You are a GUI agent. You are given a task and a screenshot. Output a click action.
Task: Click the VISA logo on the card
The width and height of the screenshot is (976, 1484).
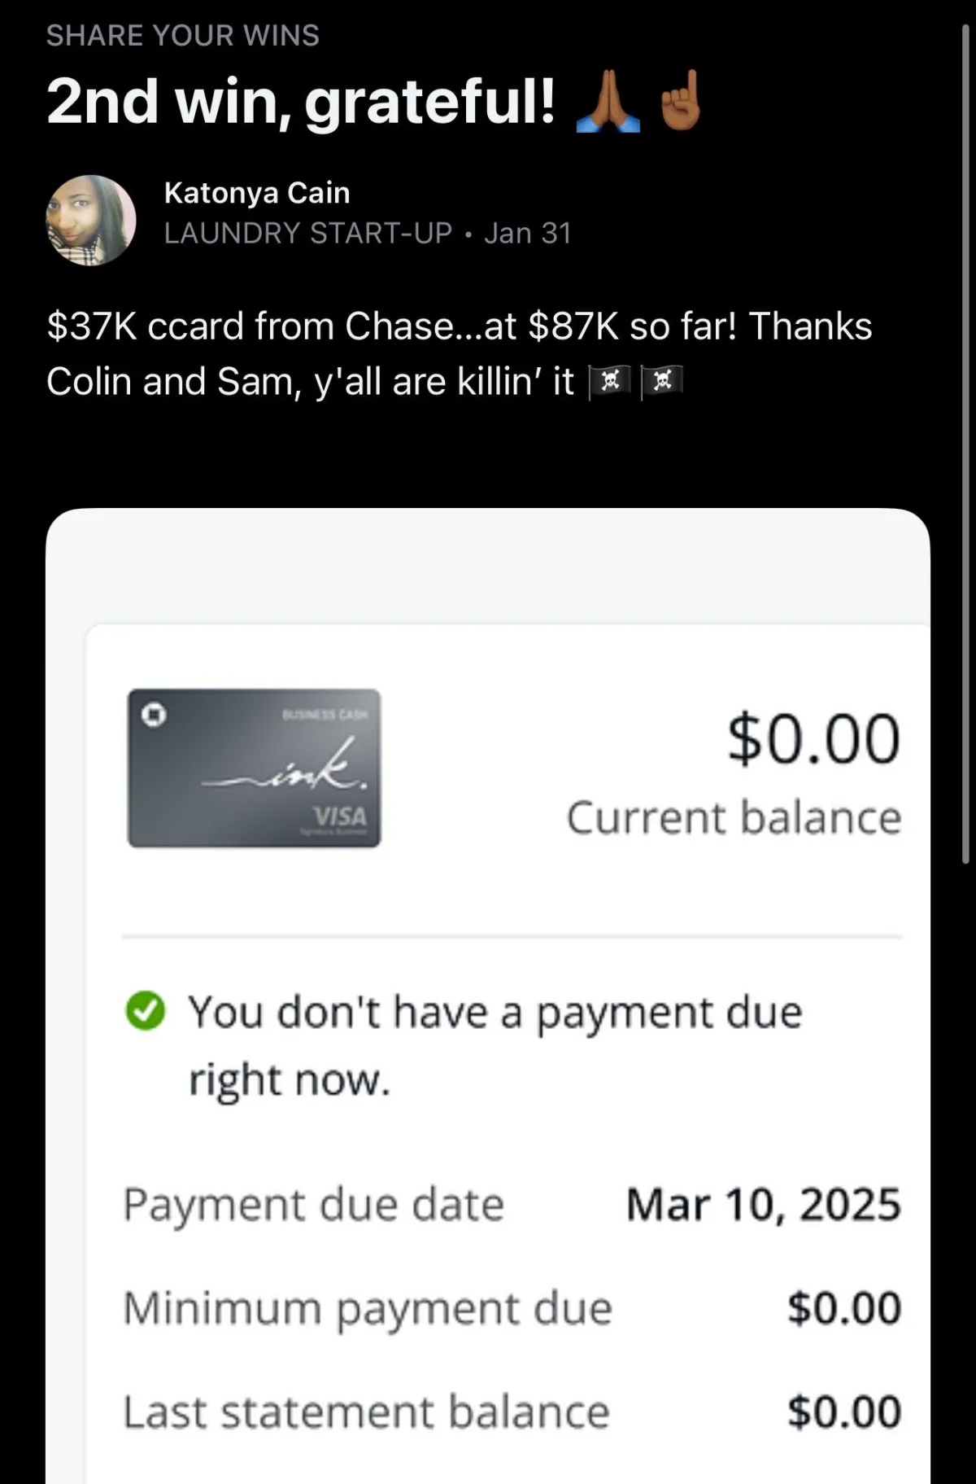pyautogui.click(x=341, y=816)
